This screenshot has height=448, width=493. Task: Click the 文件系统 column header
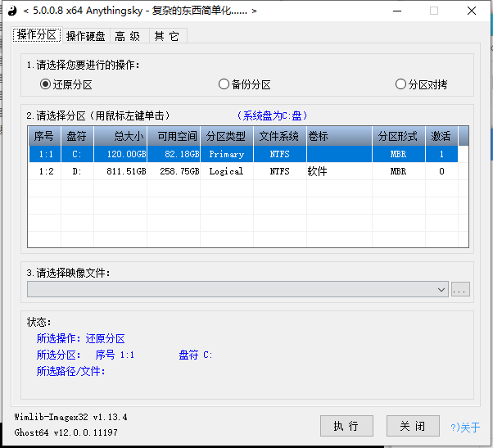click(280, 136)
